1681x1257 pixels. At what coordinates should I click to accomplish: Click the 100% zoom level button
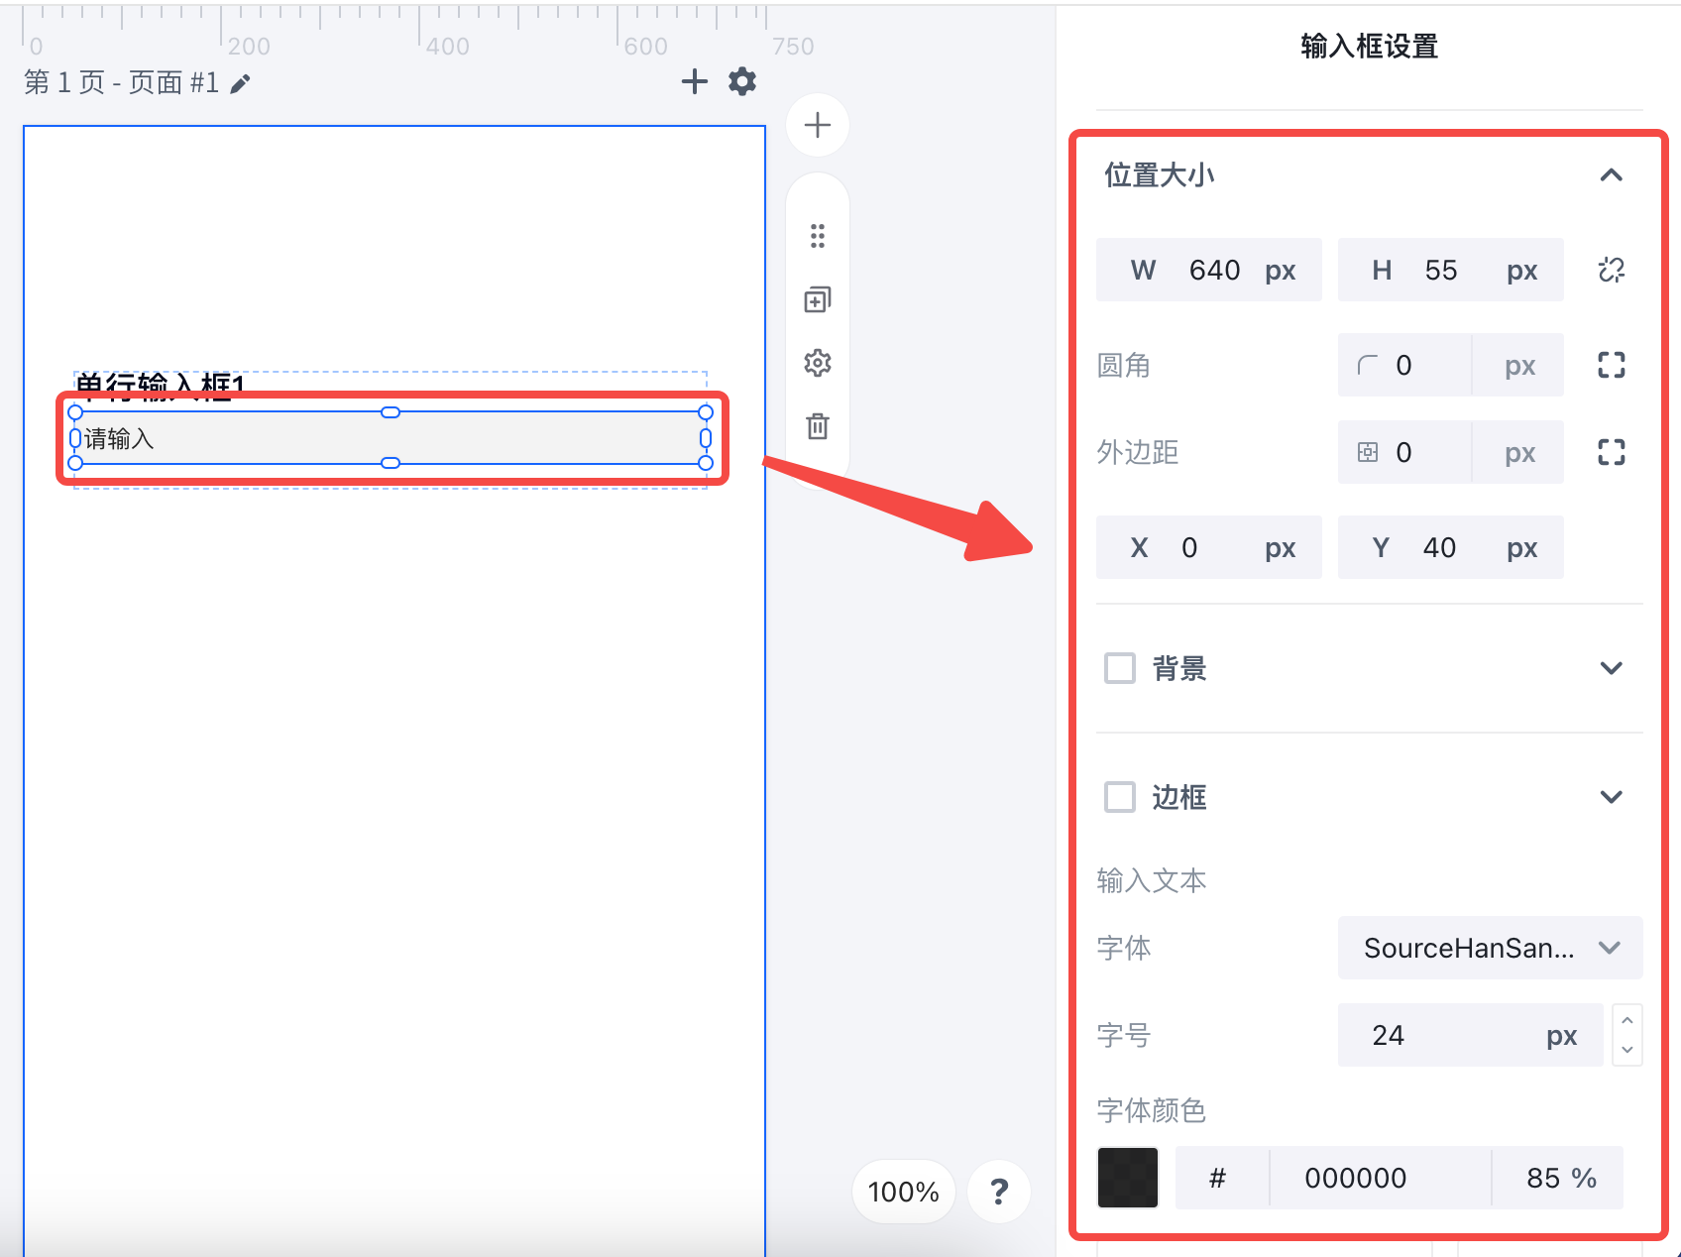pyautogui.click(x=903, y=1192)
